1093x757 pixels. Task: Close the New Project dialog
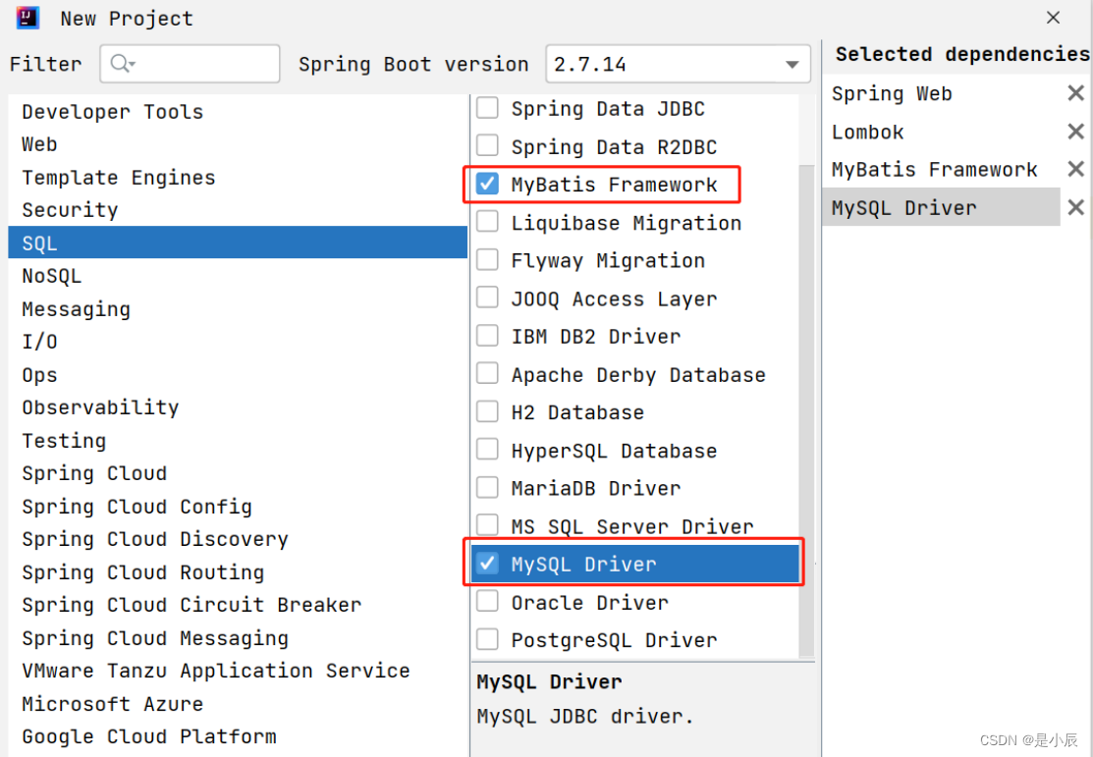click(x=1053, y=18)
